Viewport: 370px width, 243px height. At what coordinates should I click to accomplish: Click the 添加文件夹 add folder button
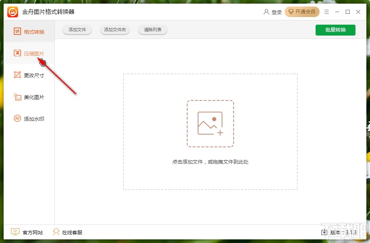tap(115, 30)
